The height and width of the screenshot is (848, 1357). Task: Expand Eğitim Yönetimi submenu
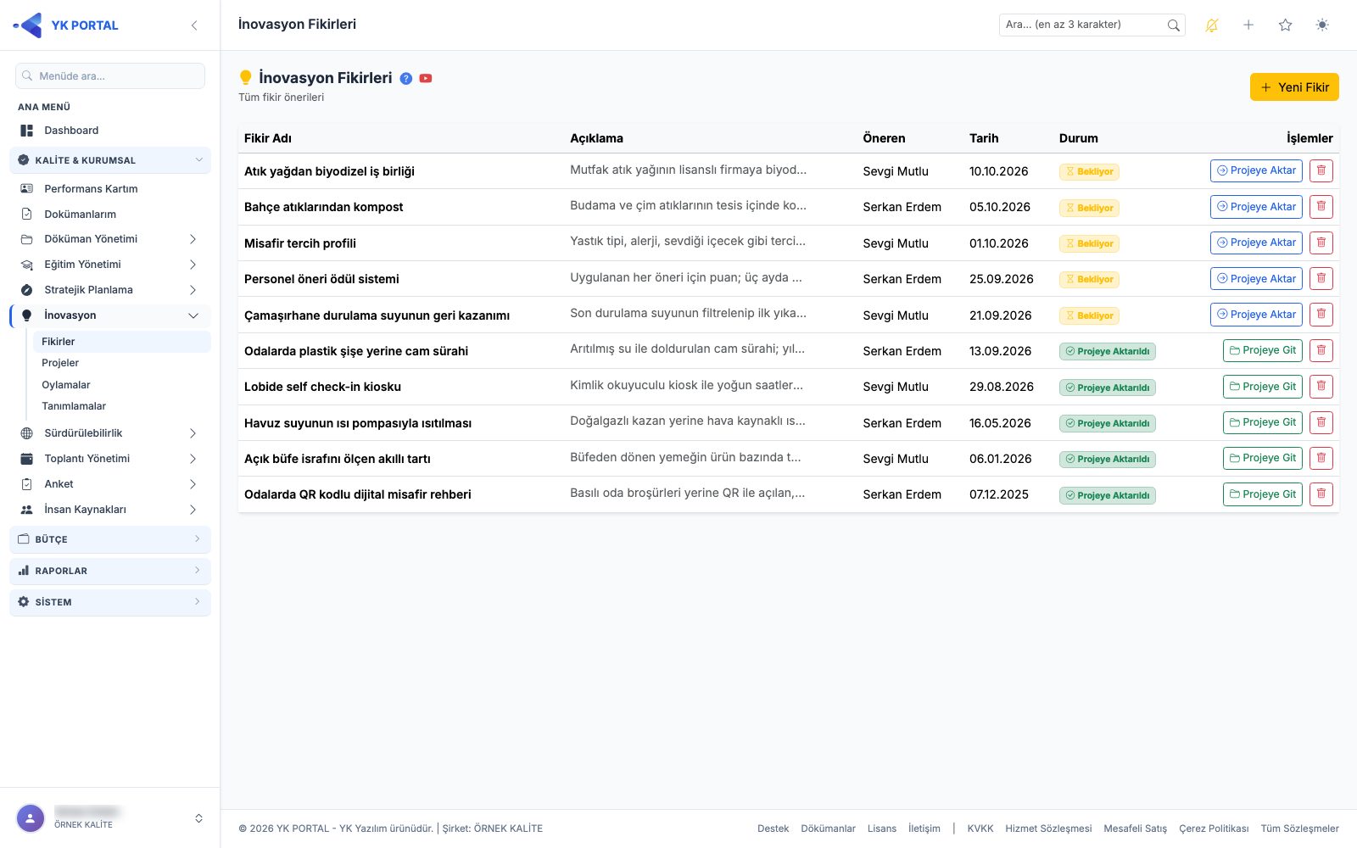[x=110, y=265]
